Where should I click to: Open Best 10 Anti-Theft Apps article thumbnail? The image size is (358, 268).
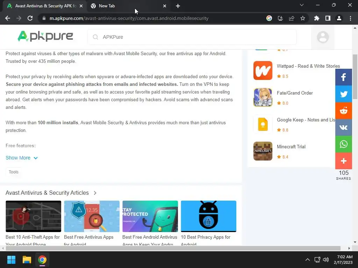33,216
